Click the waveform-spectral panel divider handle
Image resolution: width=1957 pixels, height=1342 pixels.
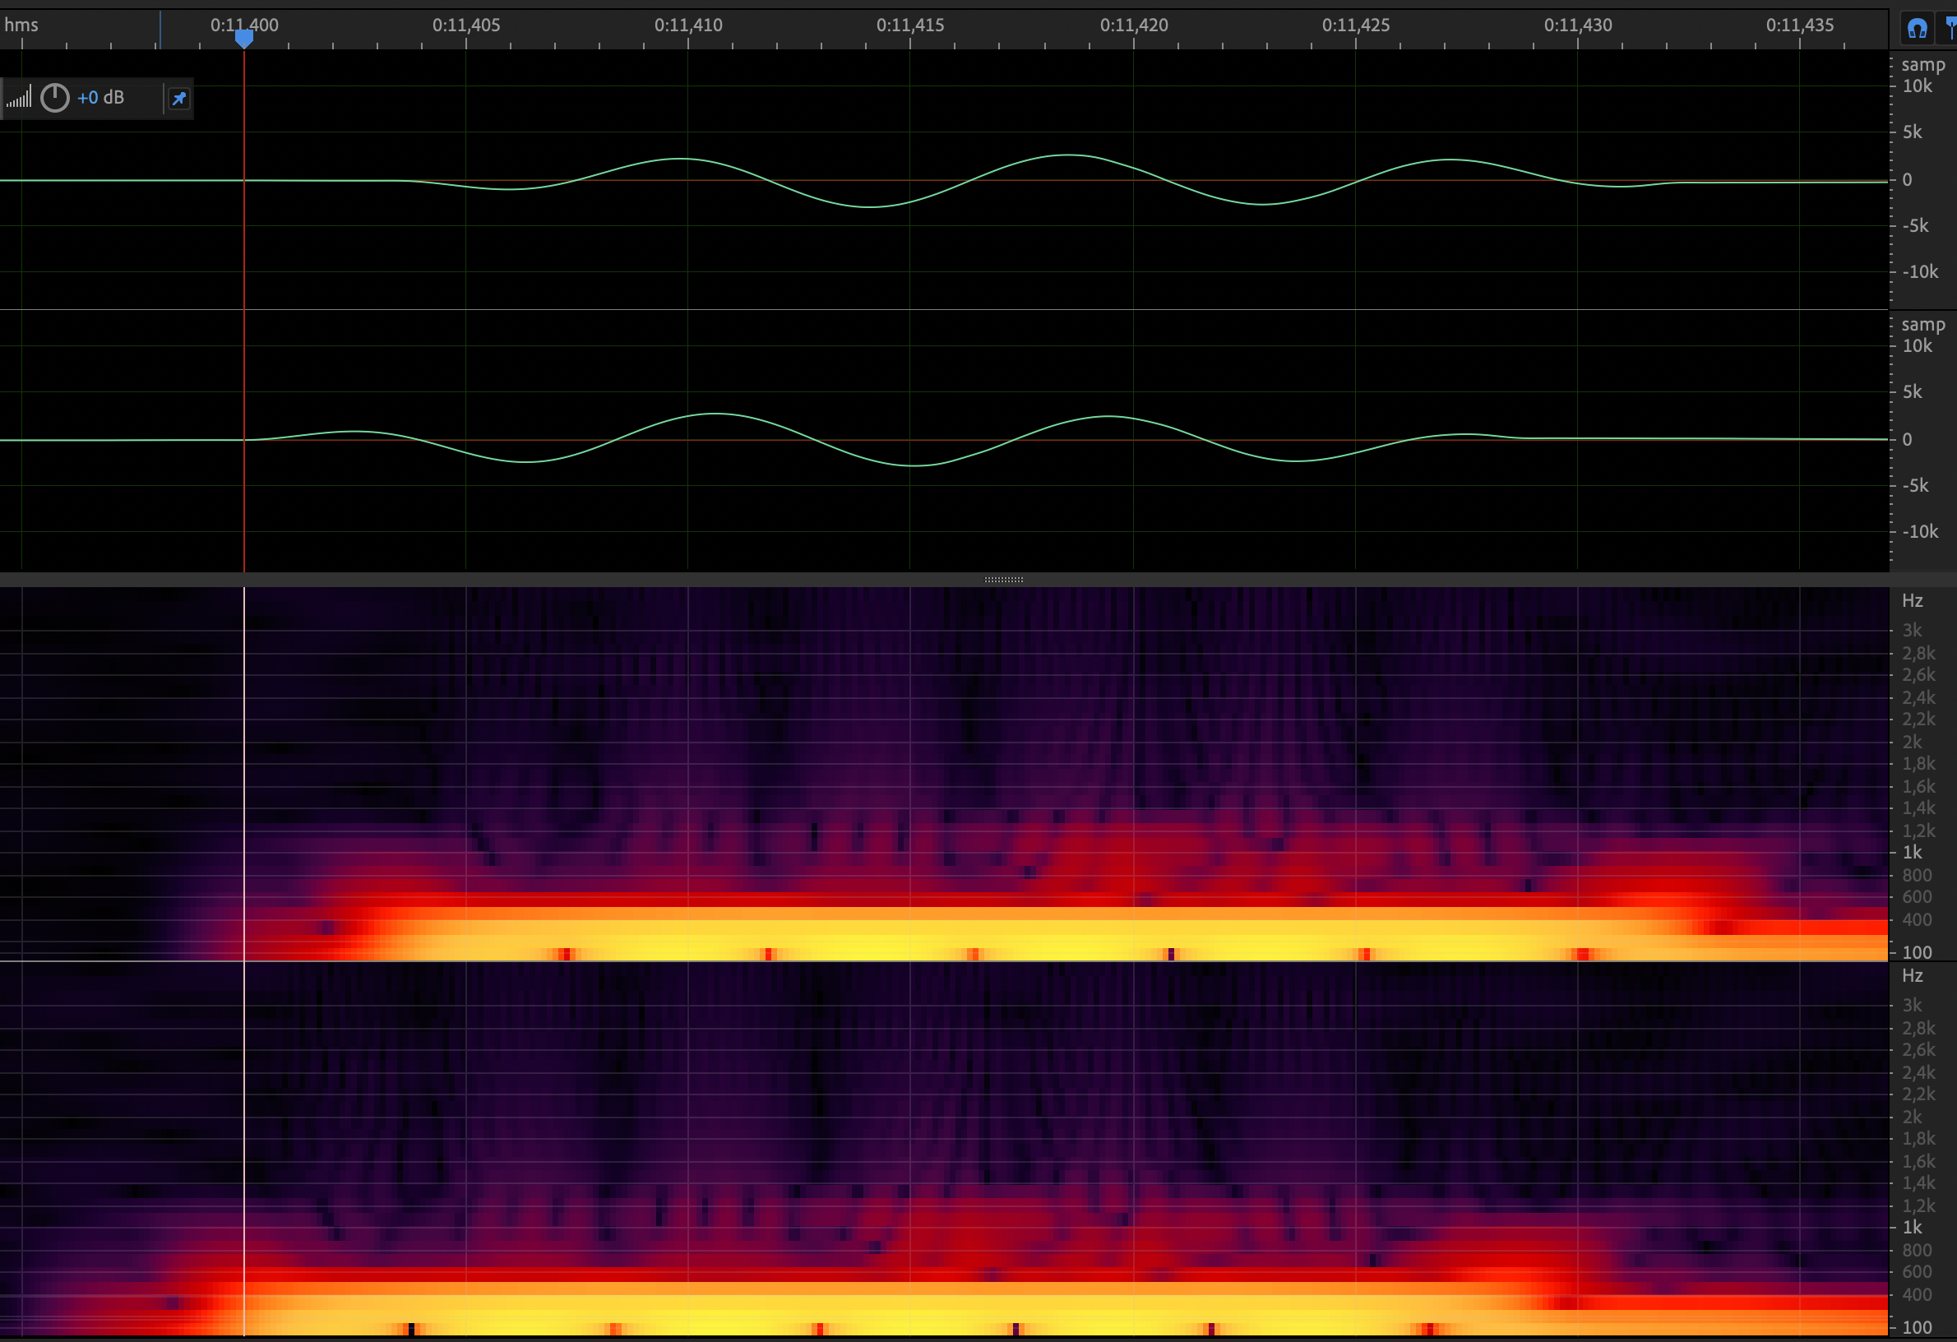pyautogui.click(x=1004, y=579)
